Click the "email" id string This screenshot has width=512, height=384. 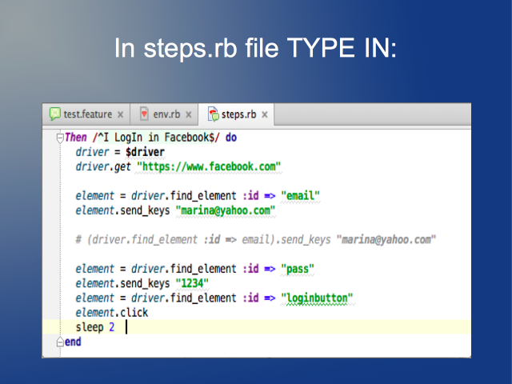(x=300, y=195)
